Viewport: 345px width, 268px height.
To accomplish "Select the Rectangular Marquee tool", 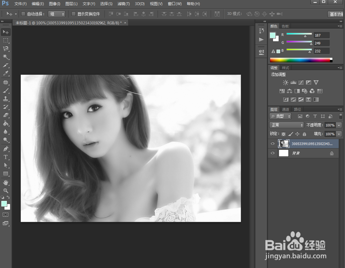I will (6, 40).
